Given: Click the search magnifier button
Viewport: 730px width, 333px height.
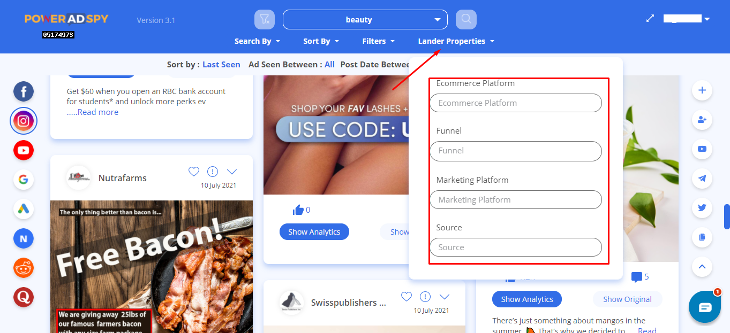Looking at the screenshot, I should pos(466,20).
